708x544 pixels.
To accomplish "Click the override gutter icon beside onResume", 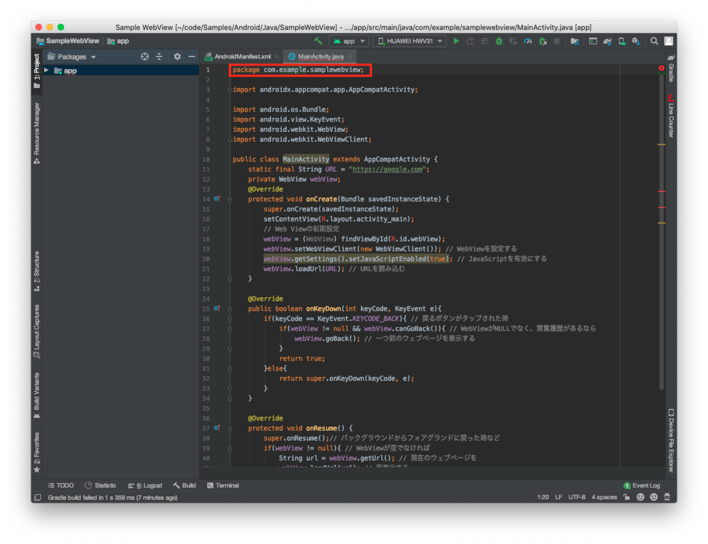I will (x=217, y=428).
